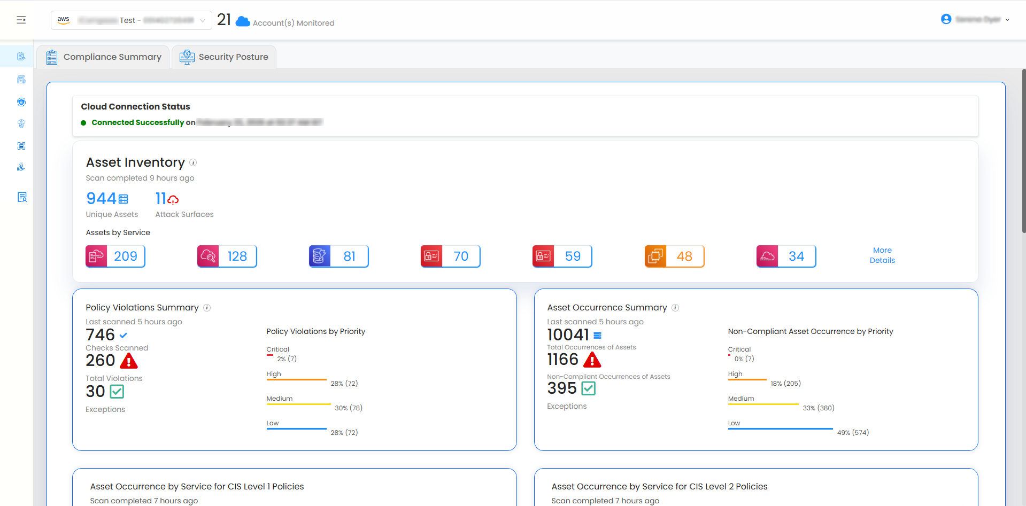Click the Asset Inventory info icon

click(193, 162)
